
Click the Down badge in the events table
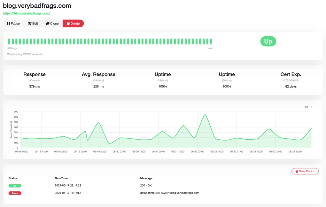click(x=15, y=193)
